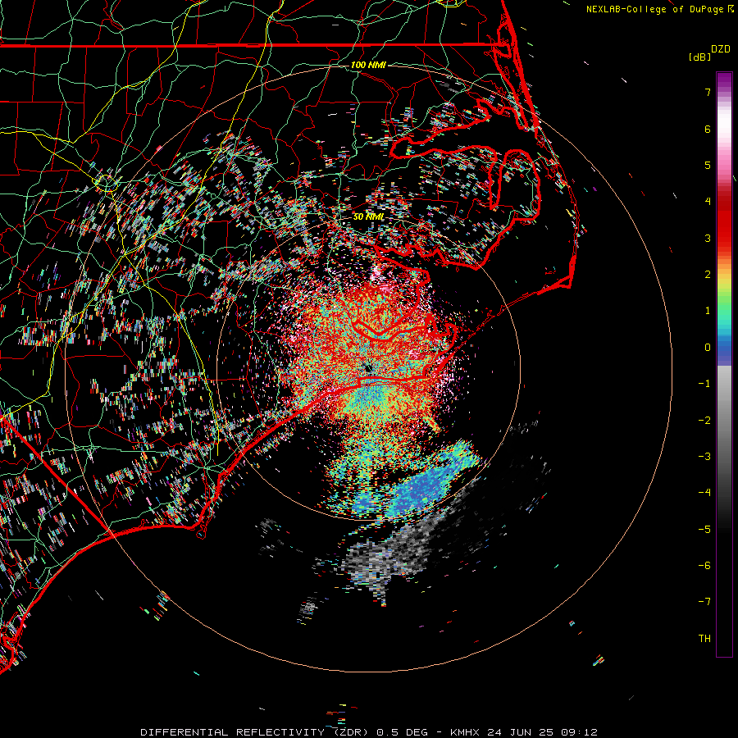Click the 0 value on color scale
The image size is (738, 738).
pos(708,348)
